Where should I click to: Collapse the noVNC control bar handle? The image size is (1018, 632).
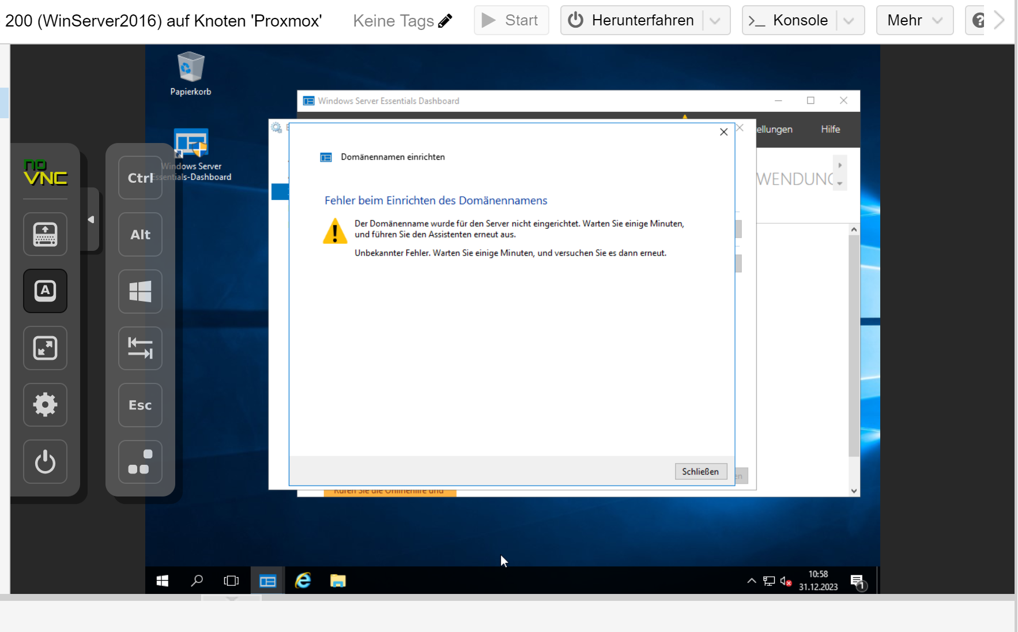click(91, 220)
